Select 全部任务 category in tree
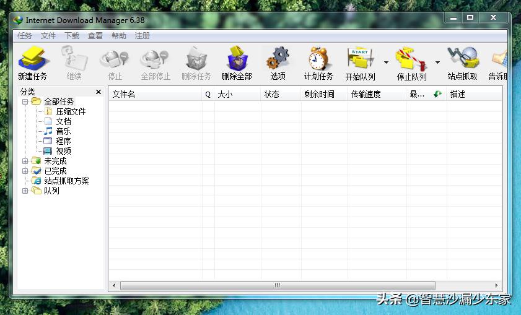The image size is (521, 315). tap(59, 101)
